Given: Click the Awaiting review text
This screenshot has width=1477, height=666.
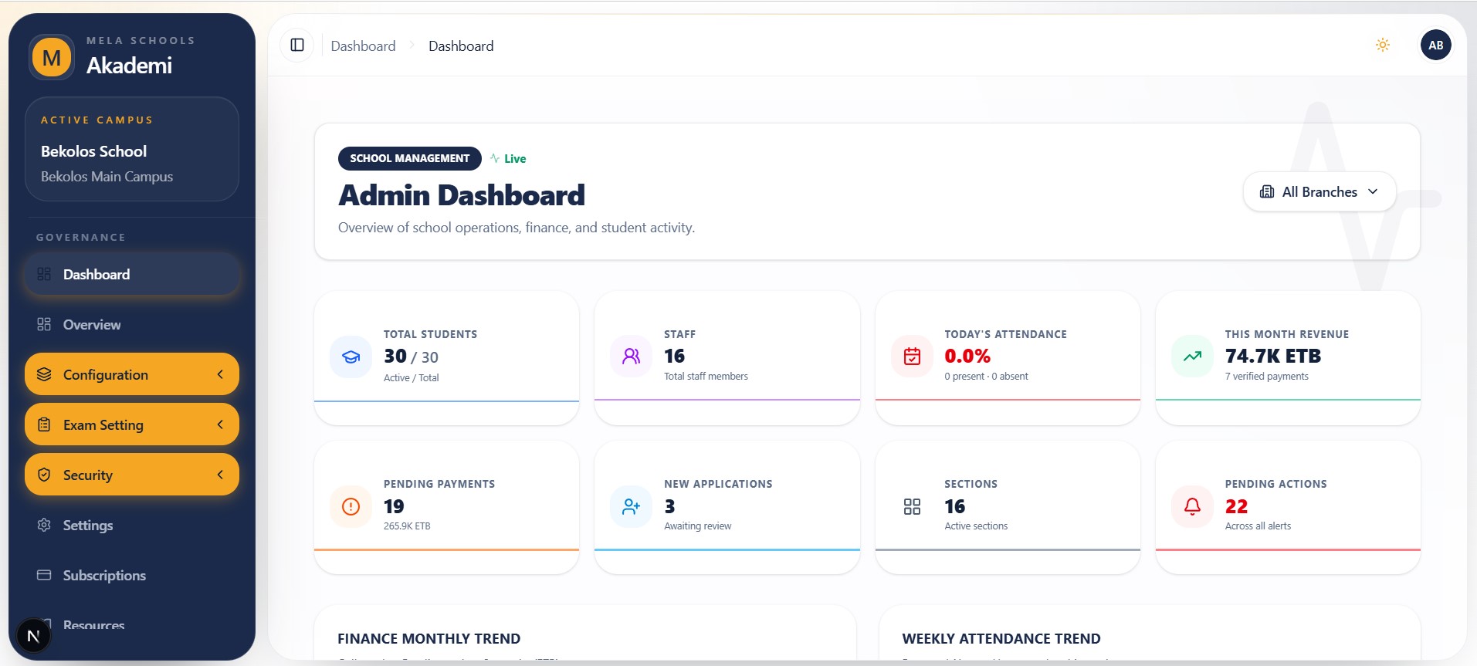Looking at the screenshot, I should (x=697, y=526).
